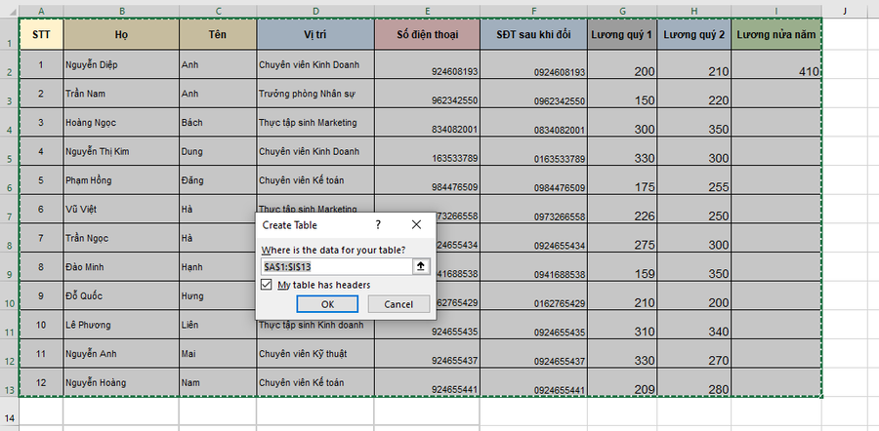Select position cell Chuyên viên Kỹ thuật
This screenshot has width=879, height=431.
315,354
